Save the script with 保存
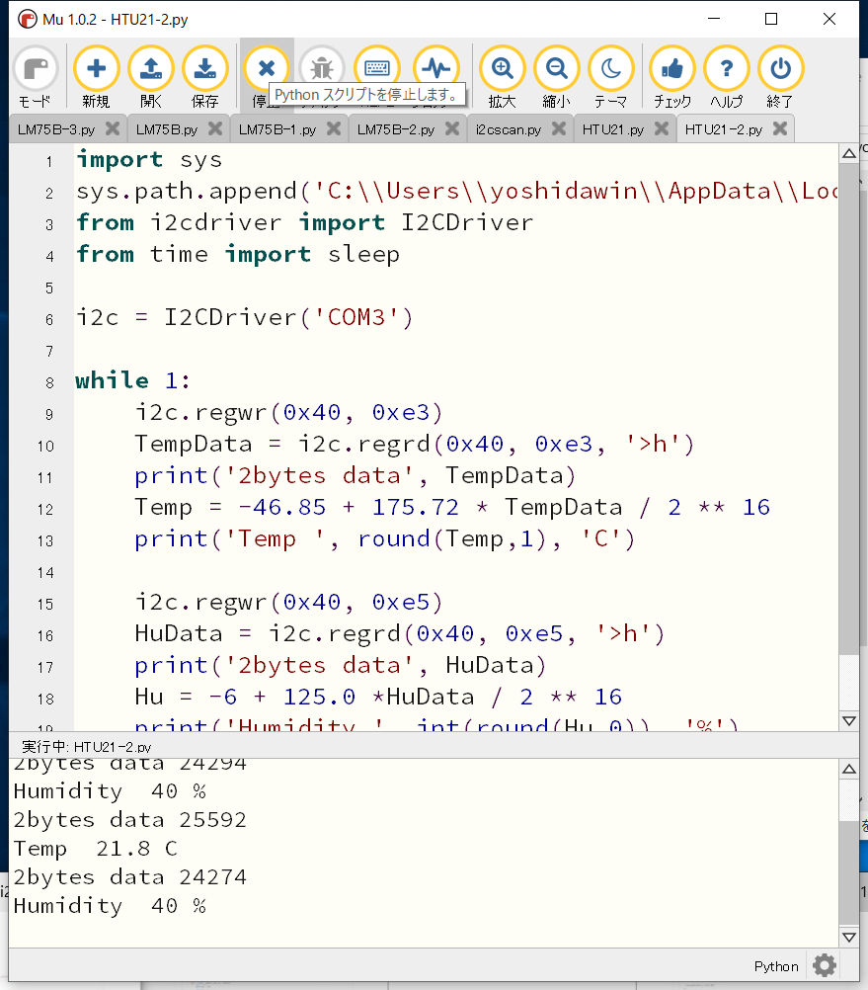Viewport: 868px width, 990px height. point(205,77)
